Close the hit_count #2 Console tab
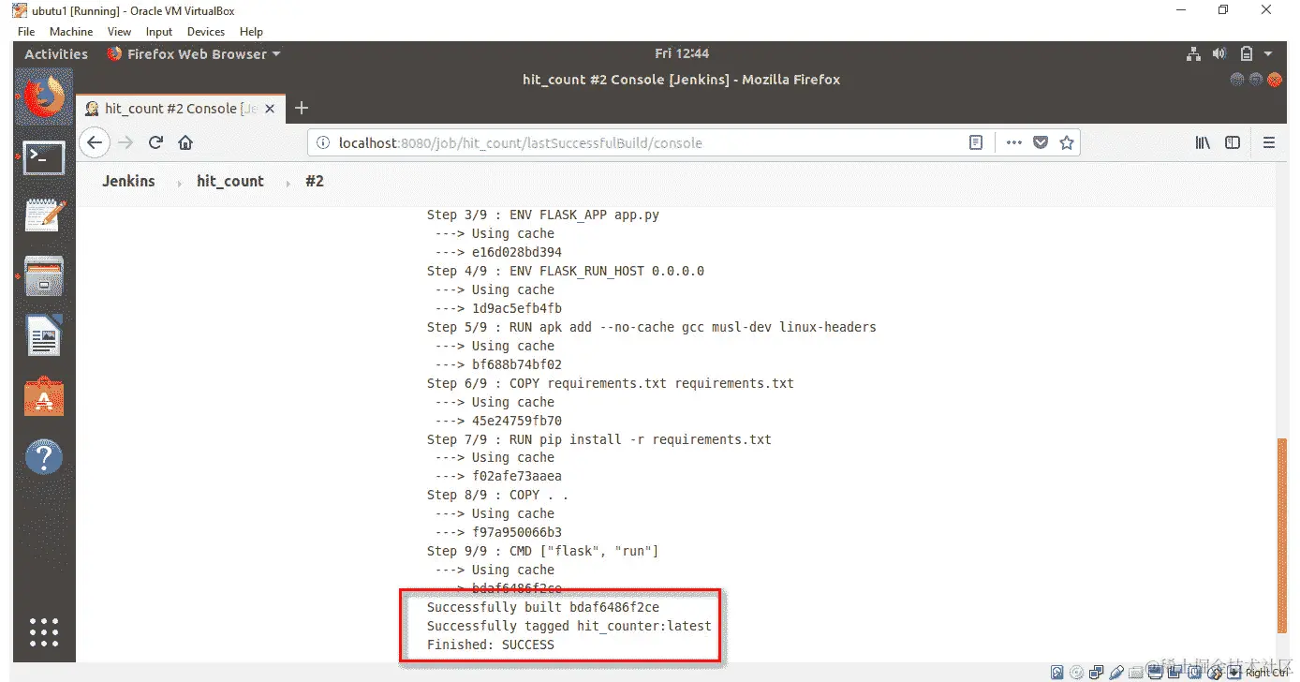The height and width of the screenshot is (682, 1300). (x=271, y=109)
